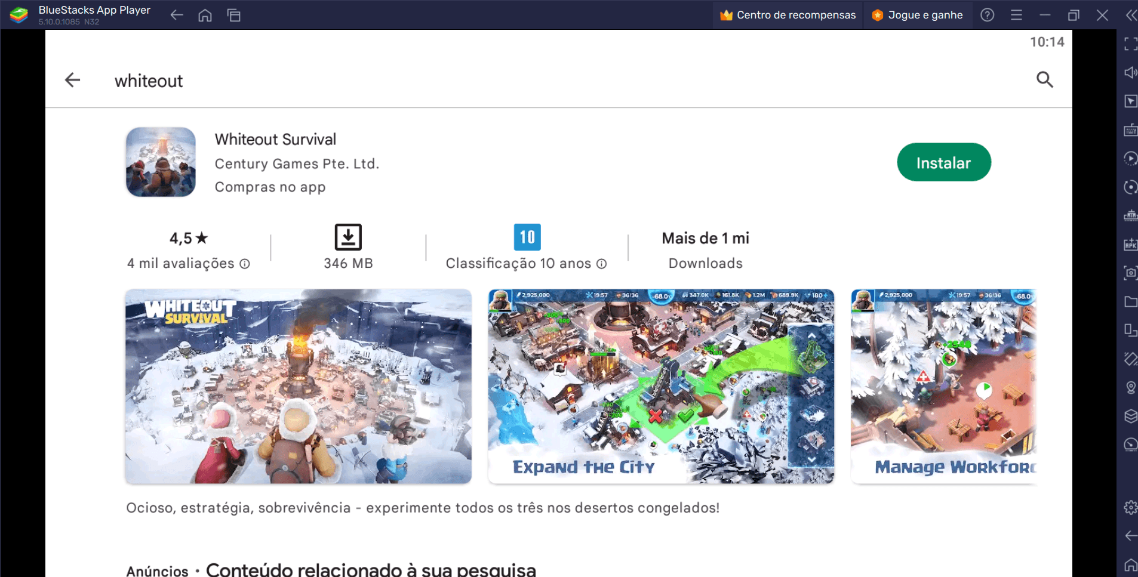Open BlueStacks recent apps view
This screenshot has width=1138, height=577.
click(233, 15)
